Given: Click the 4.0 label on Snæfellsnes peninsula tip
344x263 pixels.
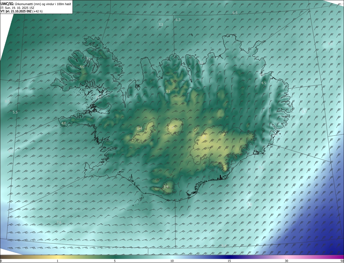Looking at the screenshot, I should (64, 123).
